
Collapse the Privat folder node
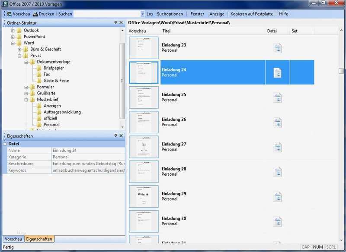[19, 56]
